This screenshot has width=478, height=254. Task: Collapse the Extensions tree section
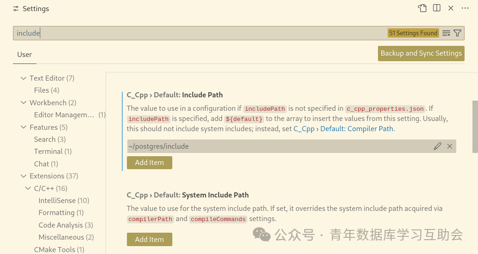click(24, 176)
